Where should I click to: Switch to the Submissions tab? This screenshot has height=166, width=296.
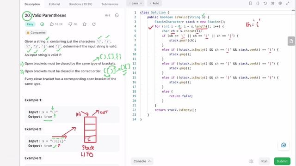[x=110, y=4]
